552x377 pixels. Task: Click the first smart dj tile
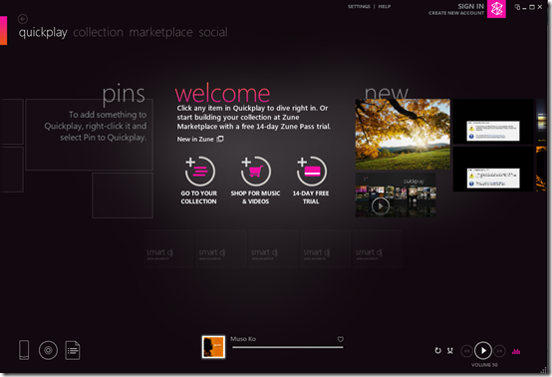168,248
